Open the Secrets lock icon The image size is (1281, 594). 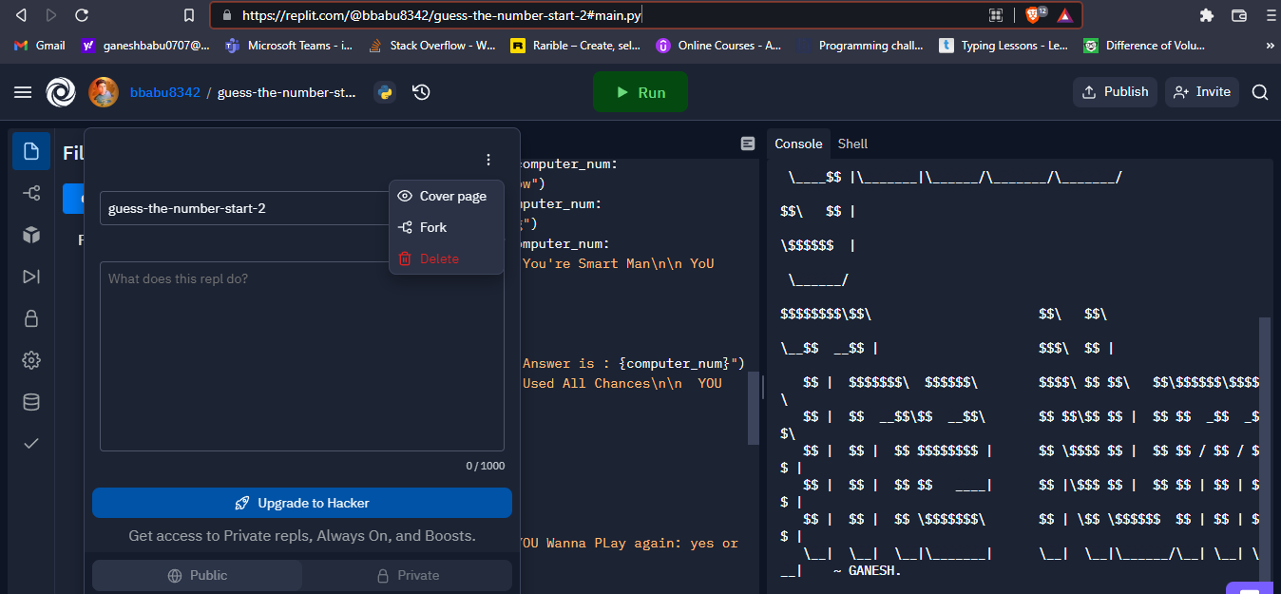[x=31, y=318]
